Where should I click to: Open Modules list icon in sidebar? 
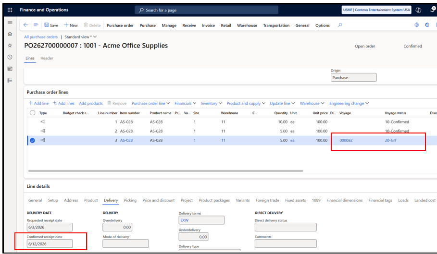pos(10,80)
